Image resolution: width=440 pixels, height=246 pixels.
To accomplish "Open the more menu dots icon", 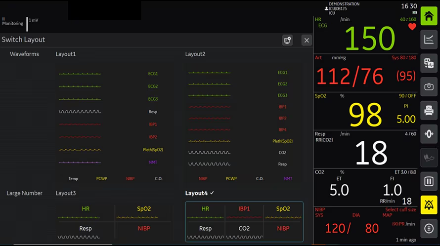I will point(429,229).
